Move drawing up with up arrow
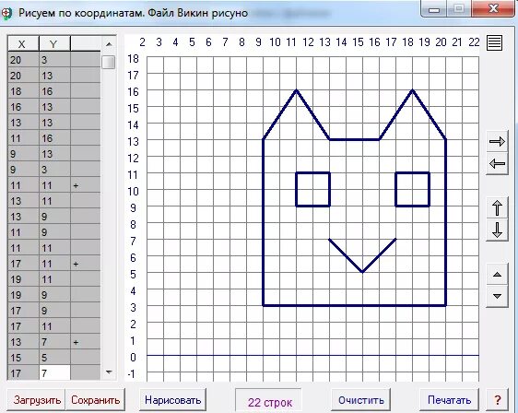This screenshot has width=518, height=413. 497,208
